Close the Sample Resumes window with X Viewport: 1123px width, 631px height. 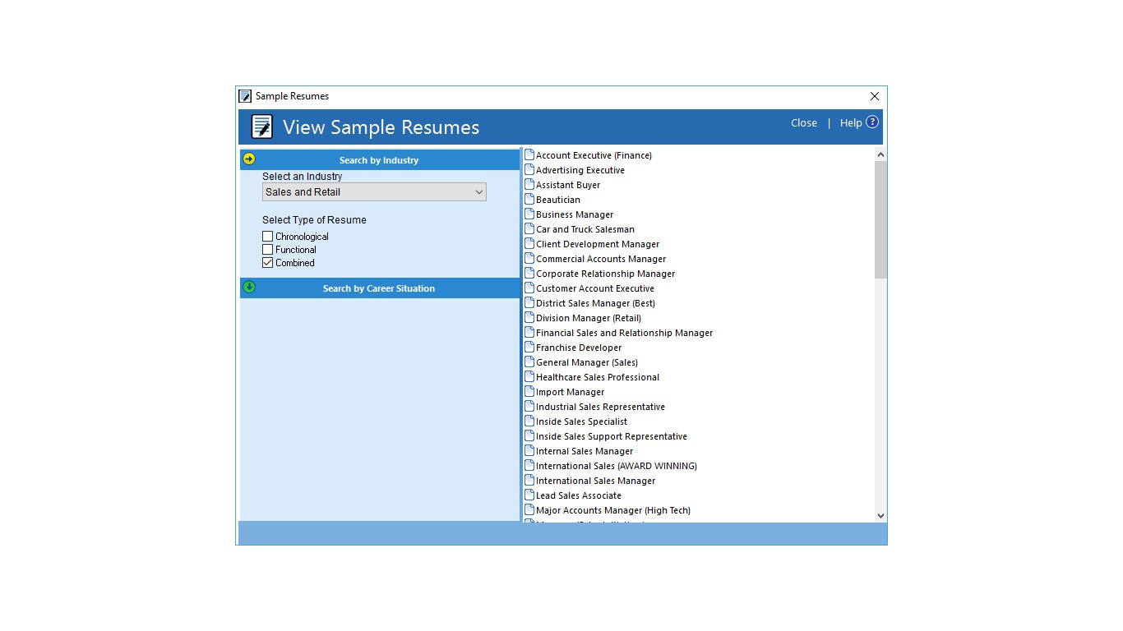(x=875, y=96)
